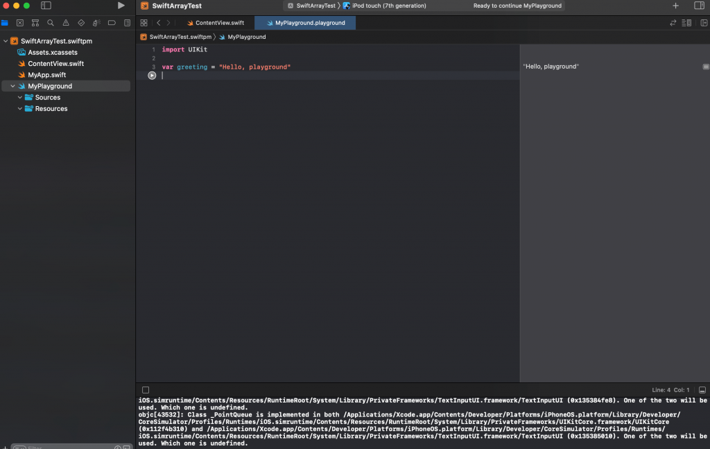The image size is (710, 449).
Task: Open the Report navigator
Action: tap(128, 23)
